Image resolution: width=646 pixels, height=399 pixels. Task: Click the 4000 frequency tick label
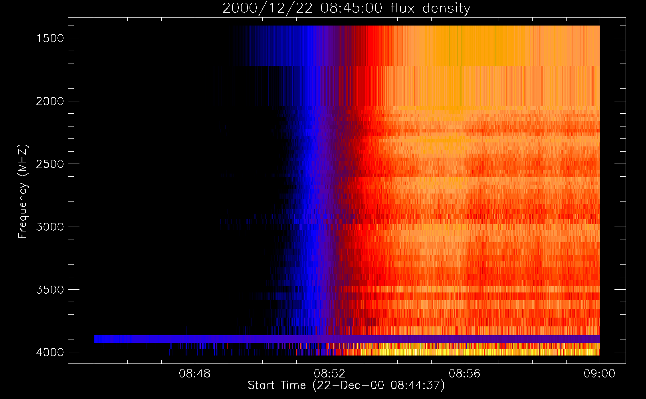50,352
